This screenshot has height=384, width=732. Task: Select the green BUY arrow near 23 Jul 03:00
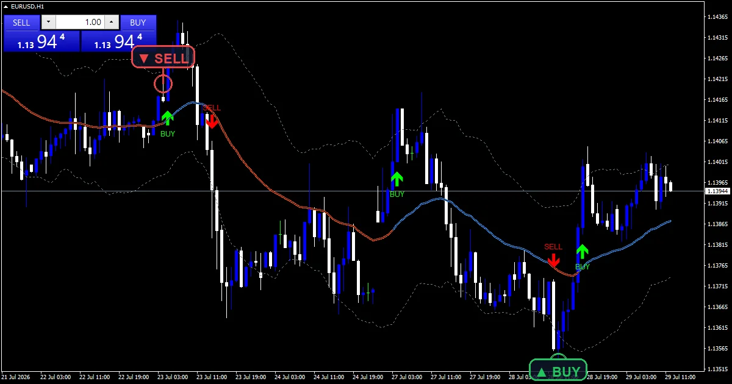(x=168, y=118)
